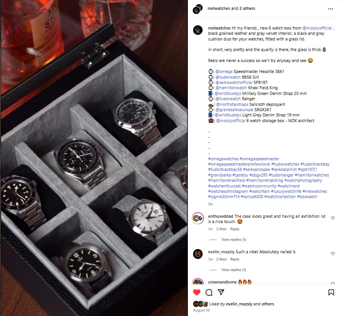Click the watch box reel video

click(x=94, y=158)
